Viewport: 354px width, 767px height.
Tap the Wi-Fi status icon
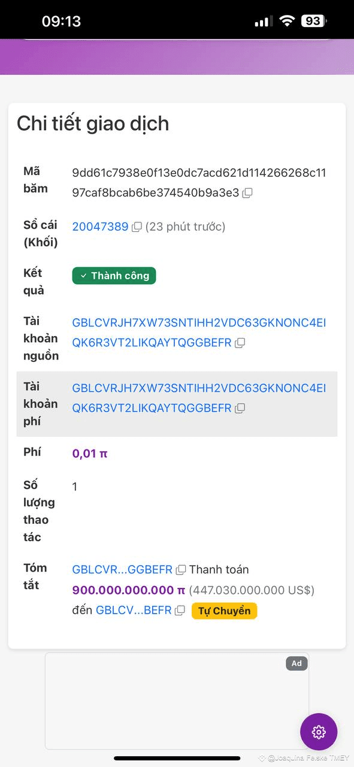pyautogui.click(x=288, y=21)
